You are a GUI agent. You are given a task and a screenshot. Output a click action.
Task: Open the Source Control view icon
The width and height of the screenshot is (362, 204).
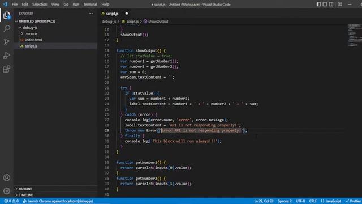(x=7, y=42)
